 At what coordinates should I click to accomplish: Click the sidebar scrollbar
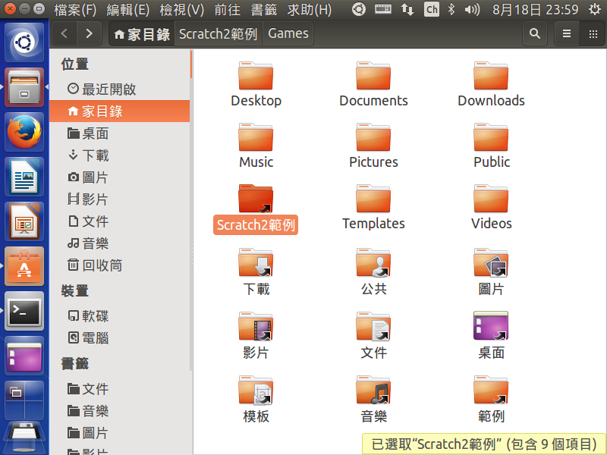191,64
